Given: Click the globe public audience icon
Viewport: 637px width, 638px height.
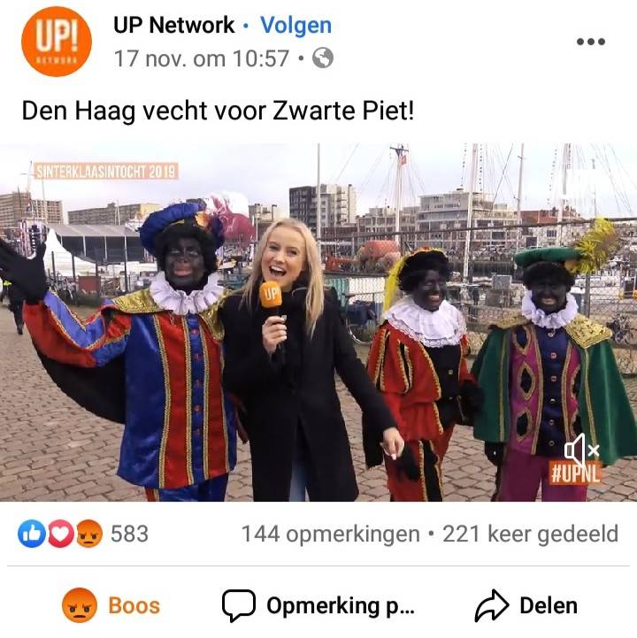Looking at the screenshot, I should [323, 58].
